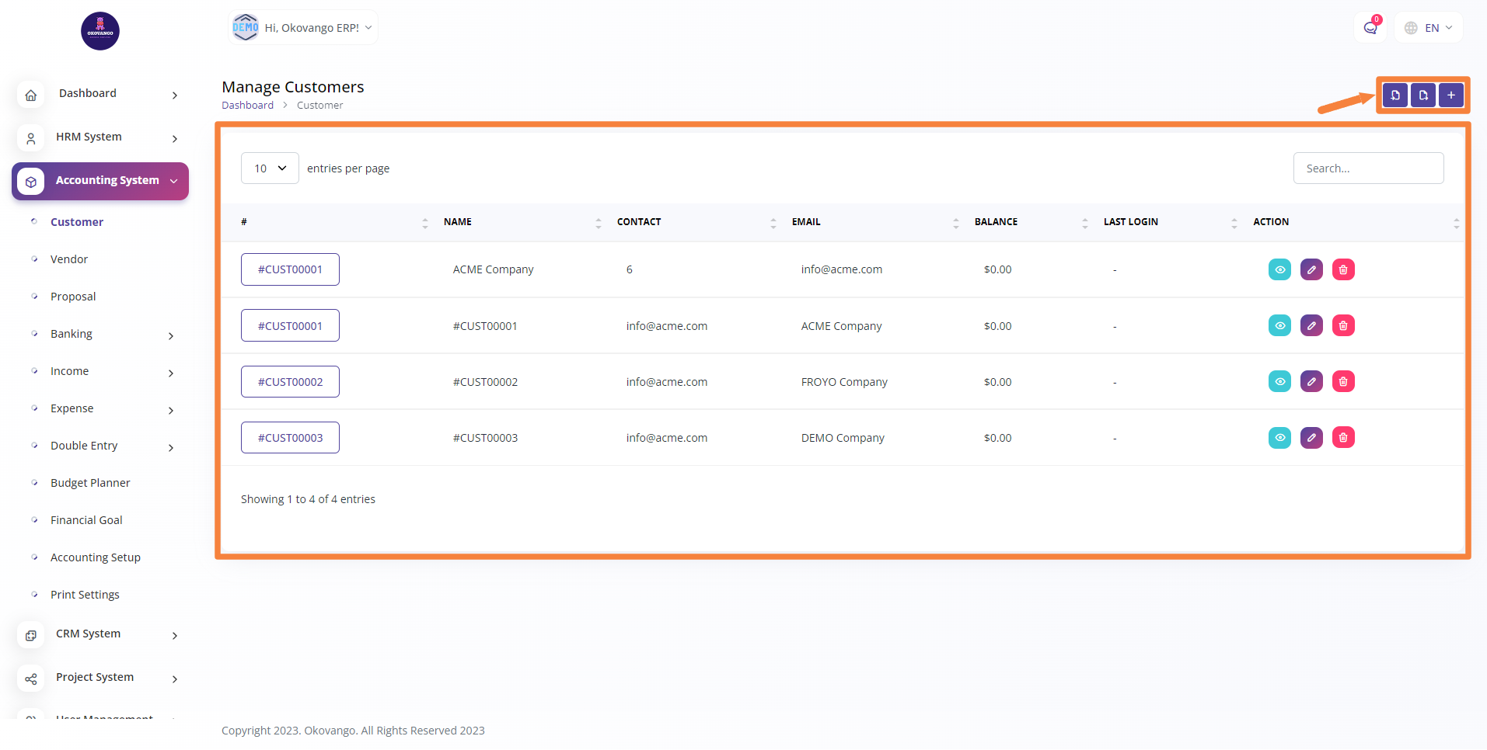The image size is (1487, 750).
Task: Delete the #CUST00003 customer row
Action: [x=1343, y=438]
